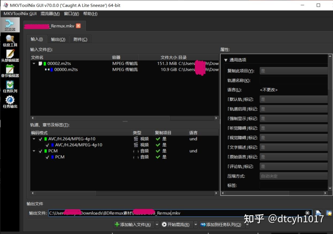Click the 编码格式 column header
This screenshot has height=234, width=333.
coord(81,133)
